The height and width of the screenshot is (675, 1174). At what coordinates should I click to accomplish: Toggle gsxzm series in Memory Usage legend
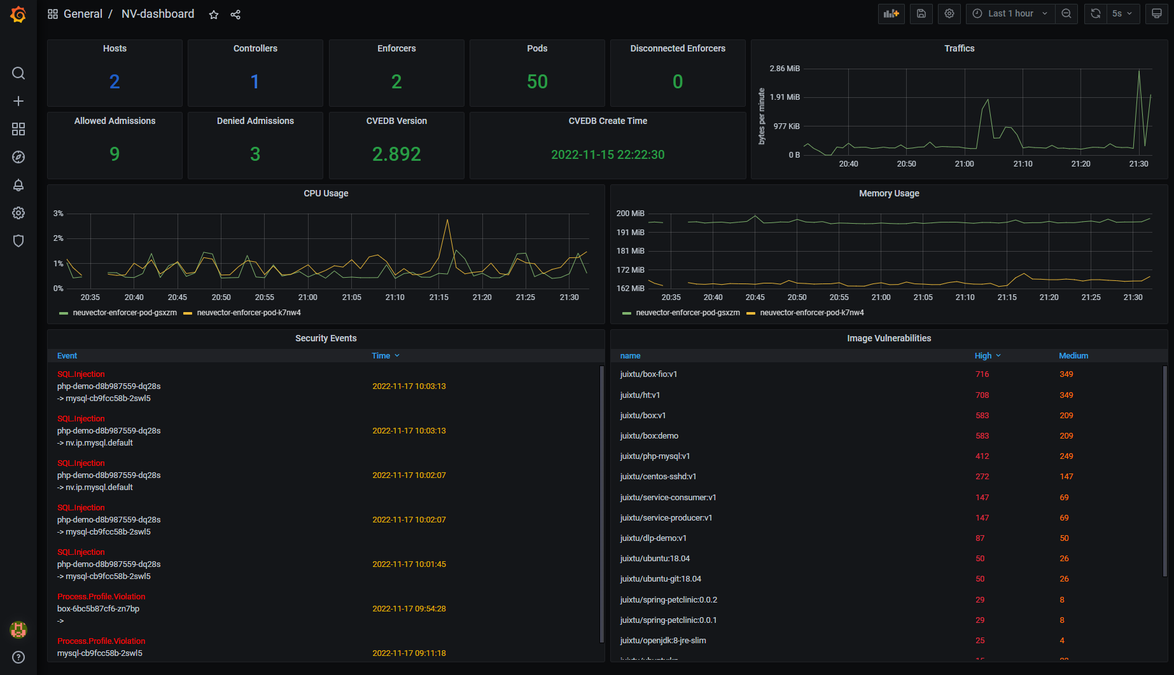click(688, 313)
